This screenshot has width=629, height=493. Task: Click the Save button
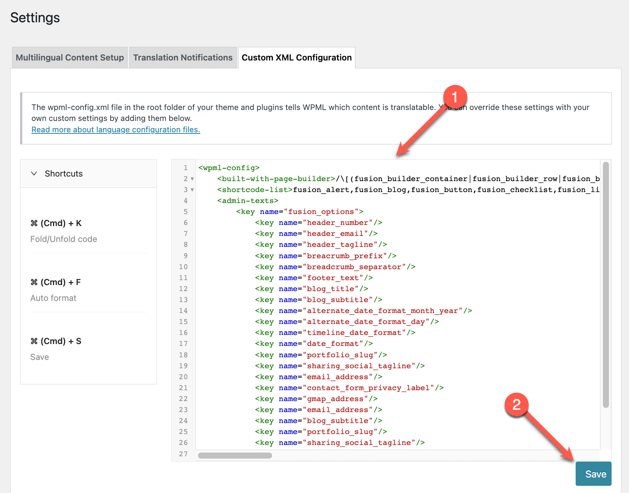(x=593, y=474)
